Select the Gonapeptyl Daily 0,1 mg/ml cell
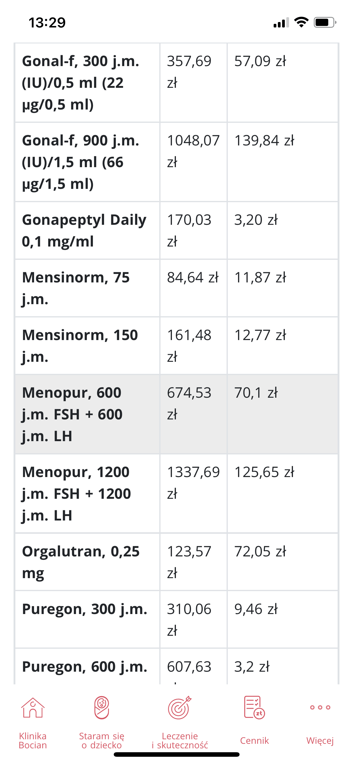 (84, 231)
